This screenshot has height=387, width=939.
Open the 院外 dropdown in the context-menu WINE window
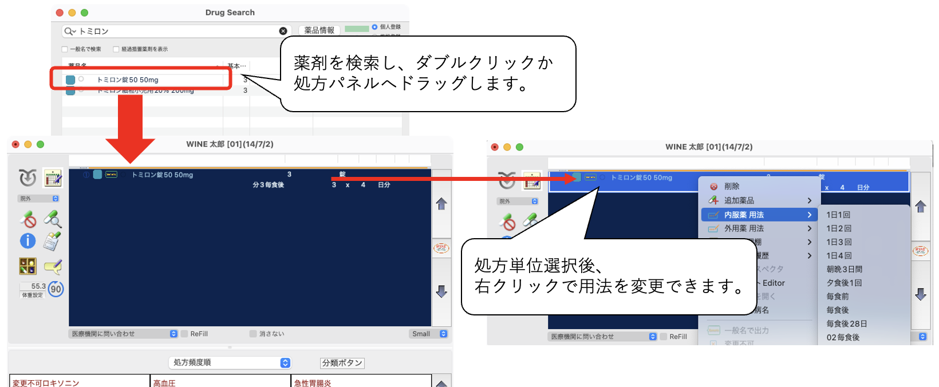pyautogui.click(x=518, y=202)
